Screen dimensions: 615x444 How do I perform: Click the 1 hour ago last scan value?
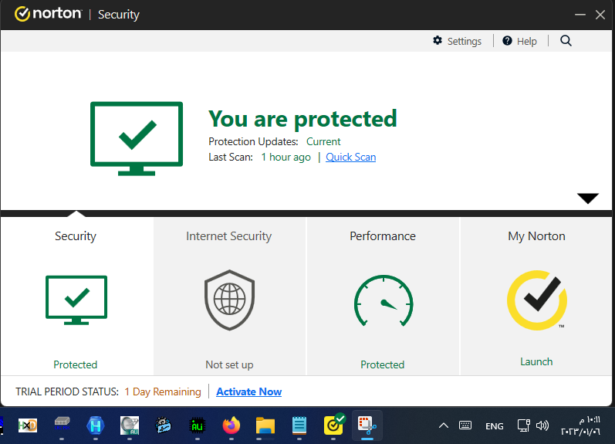(286, 157)
